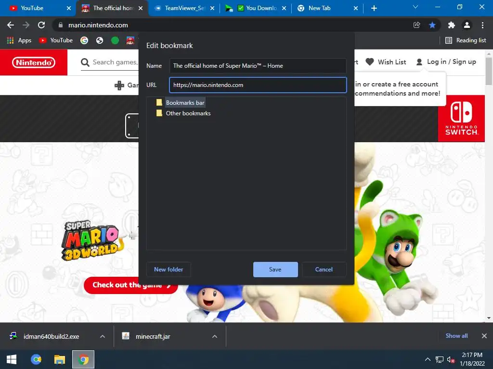The image size is (493, 369).
Task: Click the Chrome taskbar icon
Action: (x=83, y=359)
